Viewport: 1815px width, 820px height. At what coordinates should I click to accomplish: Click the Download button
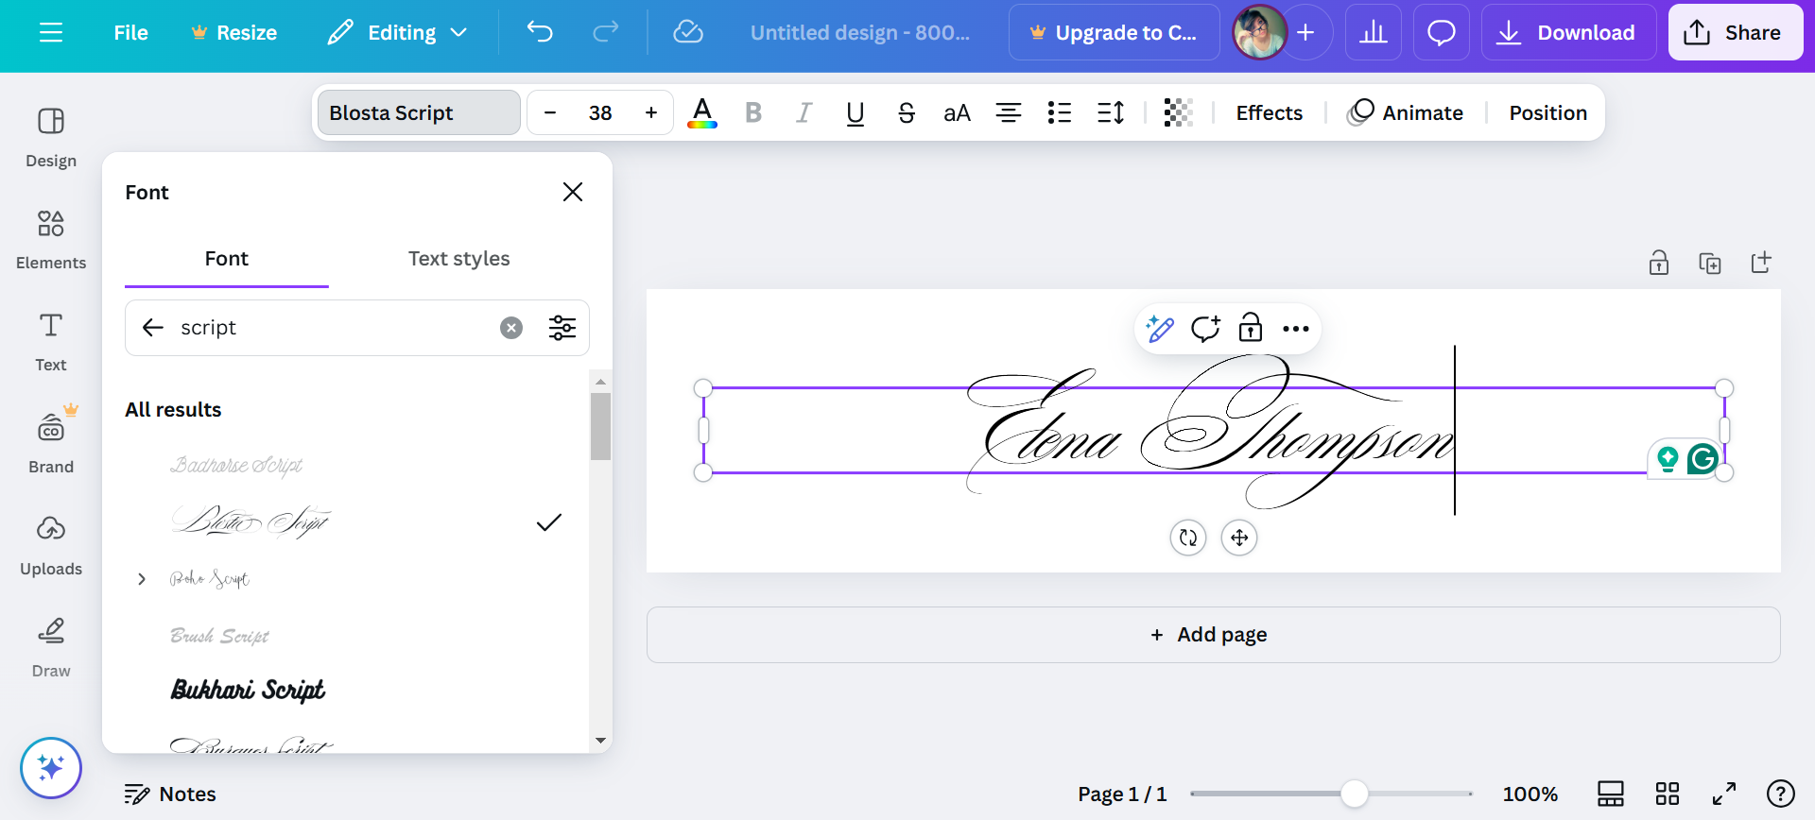(1567, 33)
